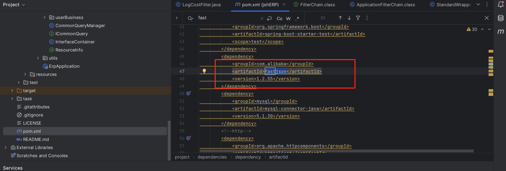Click the yellow warning stripe marker at top
Screen dimensions: 506x171
[491, 51]
